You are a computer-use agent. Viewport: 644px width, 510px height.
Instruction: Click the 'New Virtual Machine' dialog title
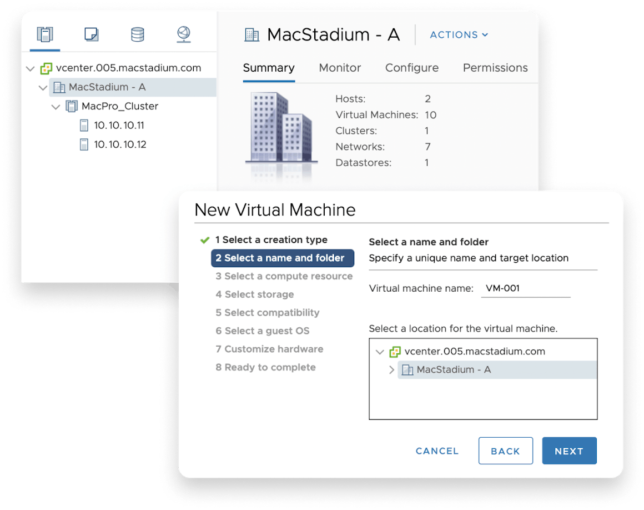(275, 210)
